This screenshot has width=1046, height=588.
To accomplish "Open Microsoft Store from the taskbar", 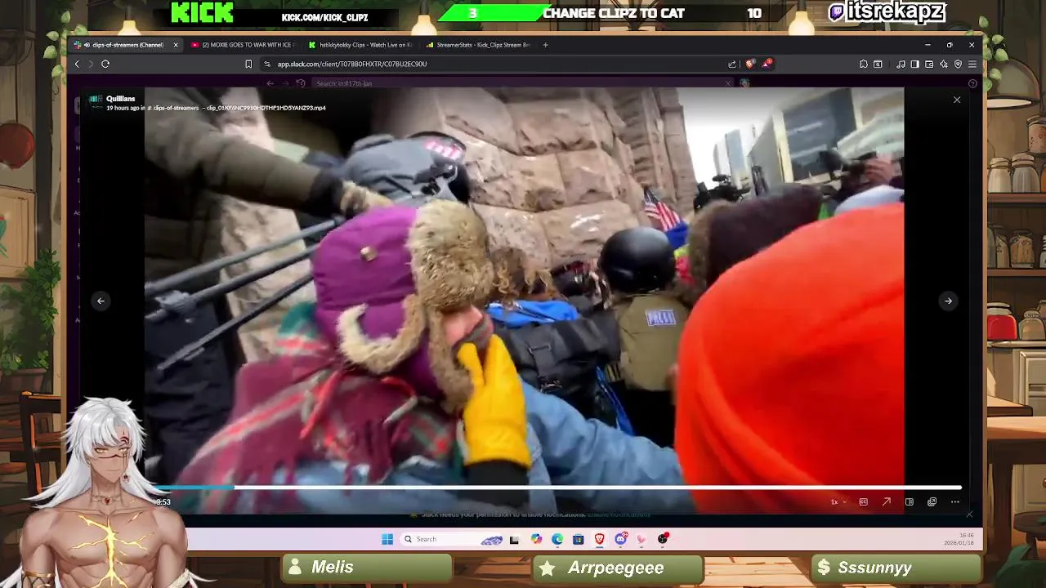I will tap(578, 539).
